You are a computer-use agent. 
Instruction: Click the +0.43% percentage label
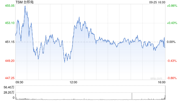[172, 23]
